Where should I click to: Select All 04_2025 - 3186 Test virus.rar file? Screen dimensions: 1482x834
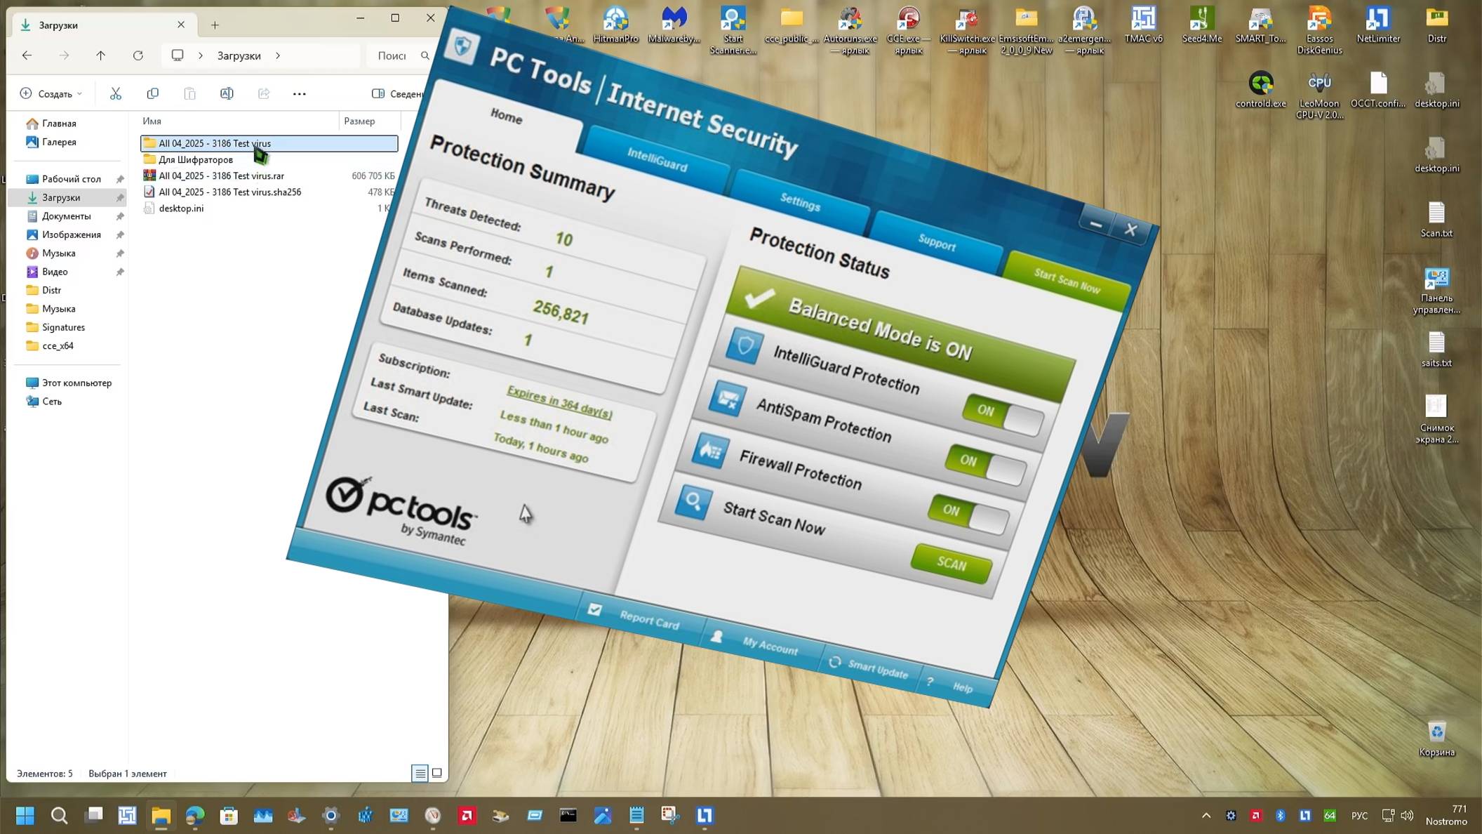(x=221, y=176)
